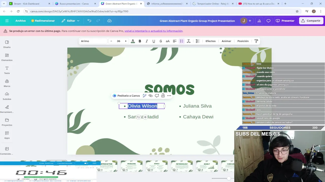Screen dimensions: 325x182
Task: Toggle uppercase aA formatting
Action: pos(168,41)
